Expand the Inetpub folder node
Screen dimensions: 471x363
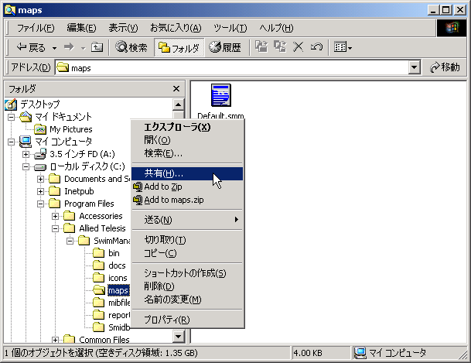40,191
